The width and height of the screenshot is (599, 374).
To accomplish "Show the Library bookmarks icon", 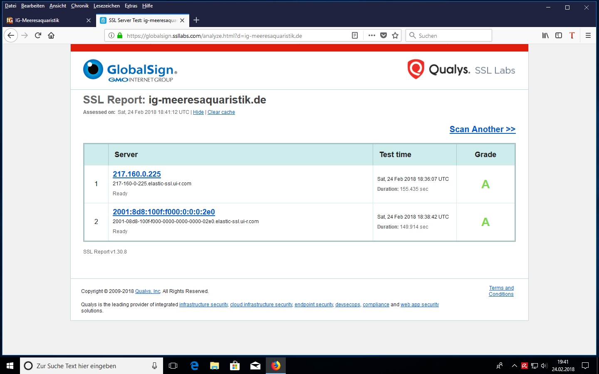I will 545,35.
